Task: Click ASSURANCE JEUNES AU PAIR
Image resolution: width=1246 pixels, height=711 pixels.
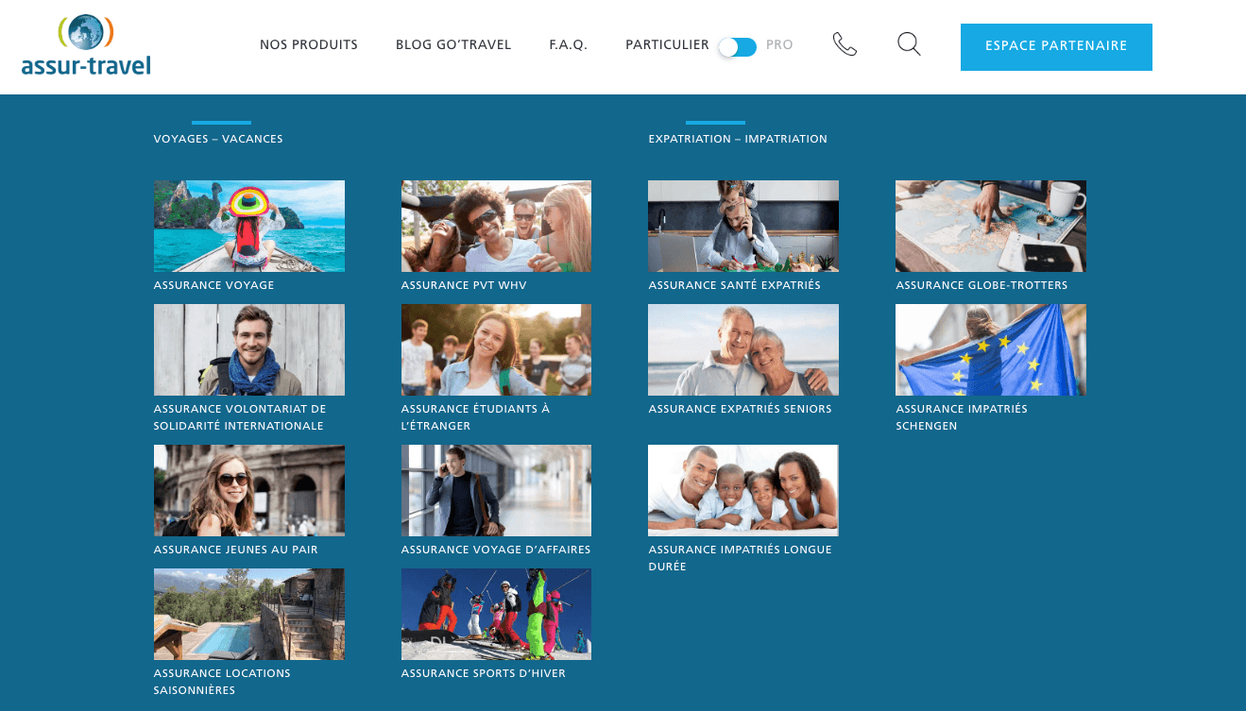Action: (237, 549)
